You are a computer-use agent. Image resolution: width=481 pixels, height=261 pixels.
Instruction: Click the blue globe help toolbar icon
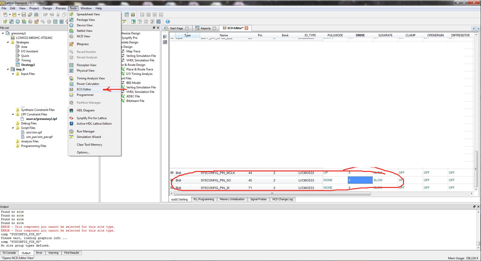coord(168,22)
